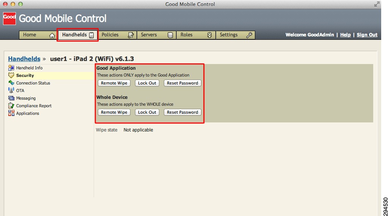Click the house icon on Home tab
Screen dimensions: 388x216
click(x=52, y=36)
